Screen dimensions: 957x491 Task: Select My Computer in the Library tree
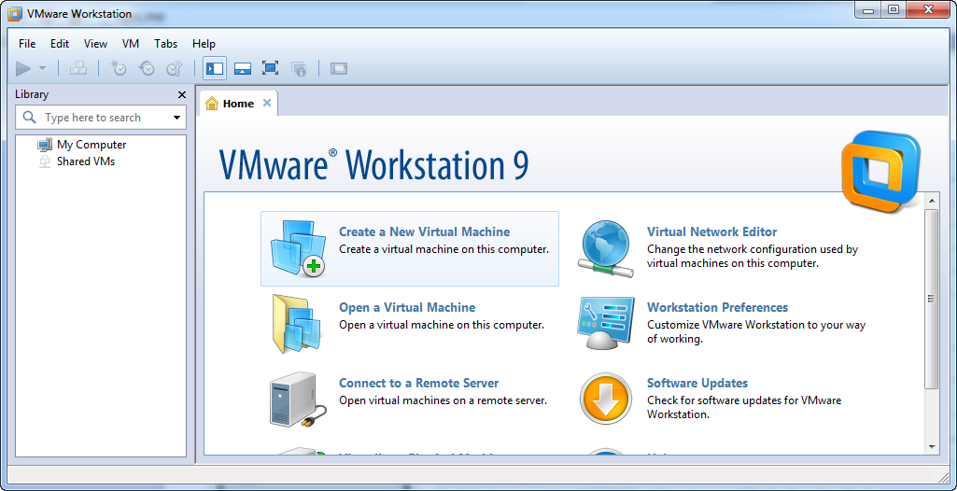[x=91, y=145]
